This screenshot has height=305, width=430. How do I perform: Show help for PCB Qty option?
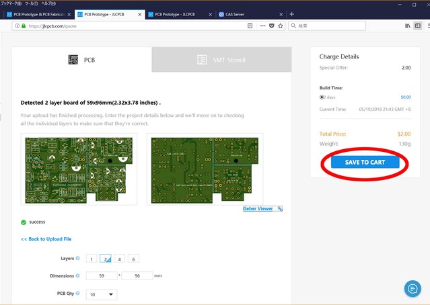point(77,293)
